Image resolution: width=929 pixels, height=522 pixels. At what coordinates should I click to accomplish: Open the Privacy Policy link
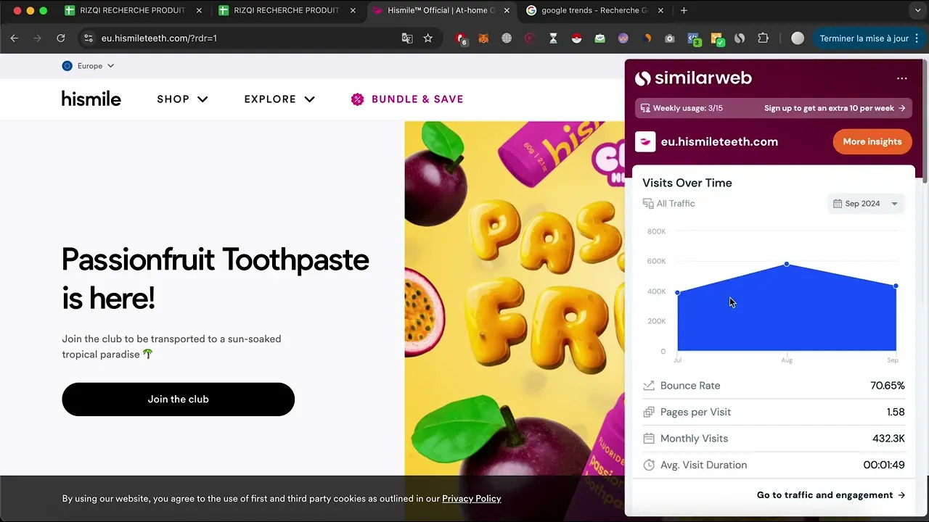coord(472,499)
